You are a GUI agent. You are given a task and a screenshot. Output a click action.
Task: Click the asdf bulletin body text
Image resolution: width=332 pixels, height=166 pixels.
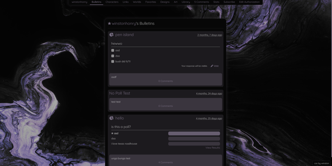(x=114, y=77)
